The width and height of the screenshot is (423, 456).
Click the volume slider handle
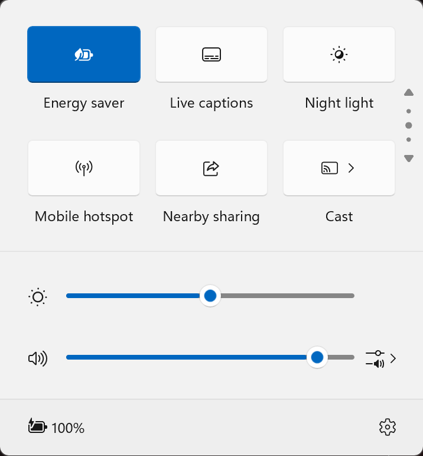tap(317, 357)
